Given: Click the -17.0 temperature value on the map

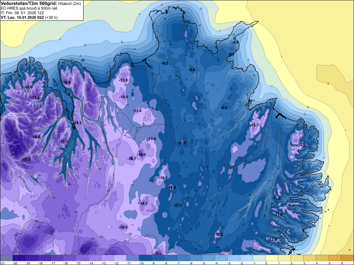Looking at the screenshot, I should click(x=35, y=97).
